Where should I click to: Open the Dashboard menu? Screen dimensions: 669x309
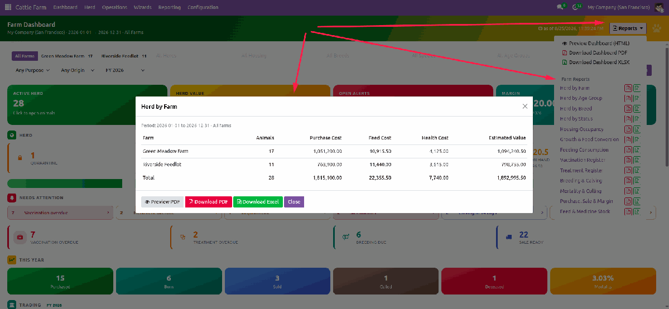pyautogui.click(x=66, y=7)
